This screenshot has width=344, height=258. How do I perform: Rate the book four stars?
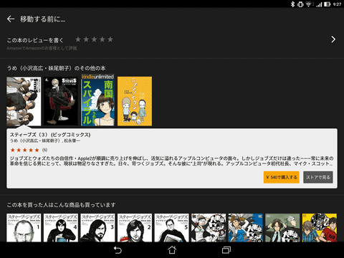click(x=102, y=39)
